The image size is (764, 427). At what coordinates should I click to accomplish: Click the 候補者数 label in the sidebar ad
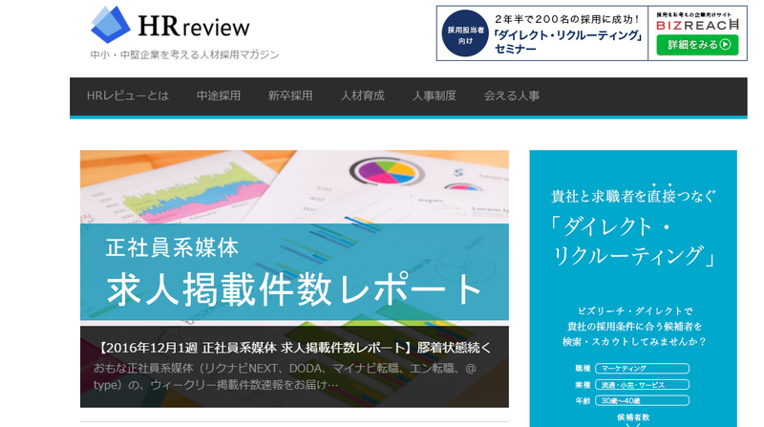coord(633,416)
